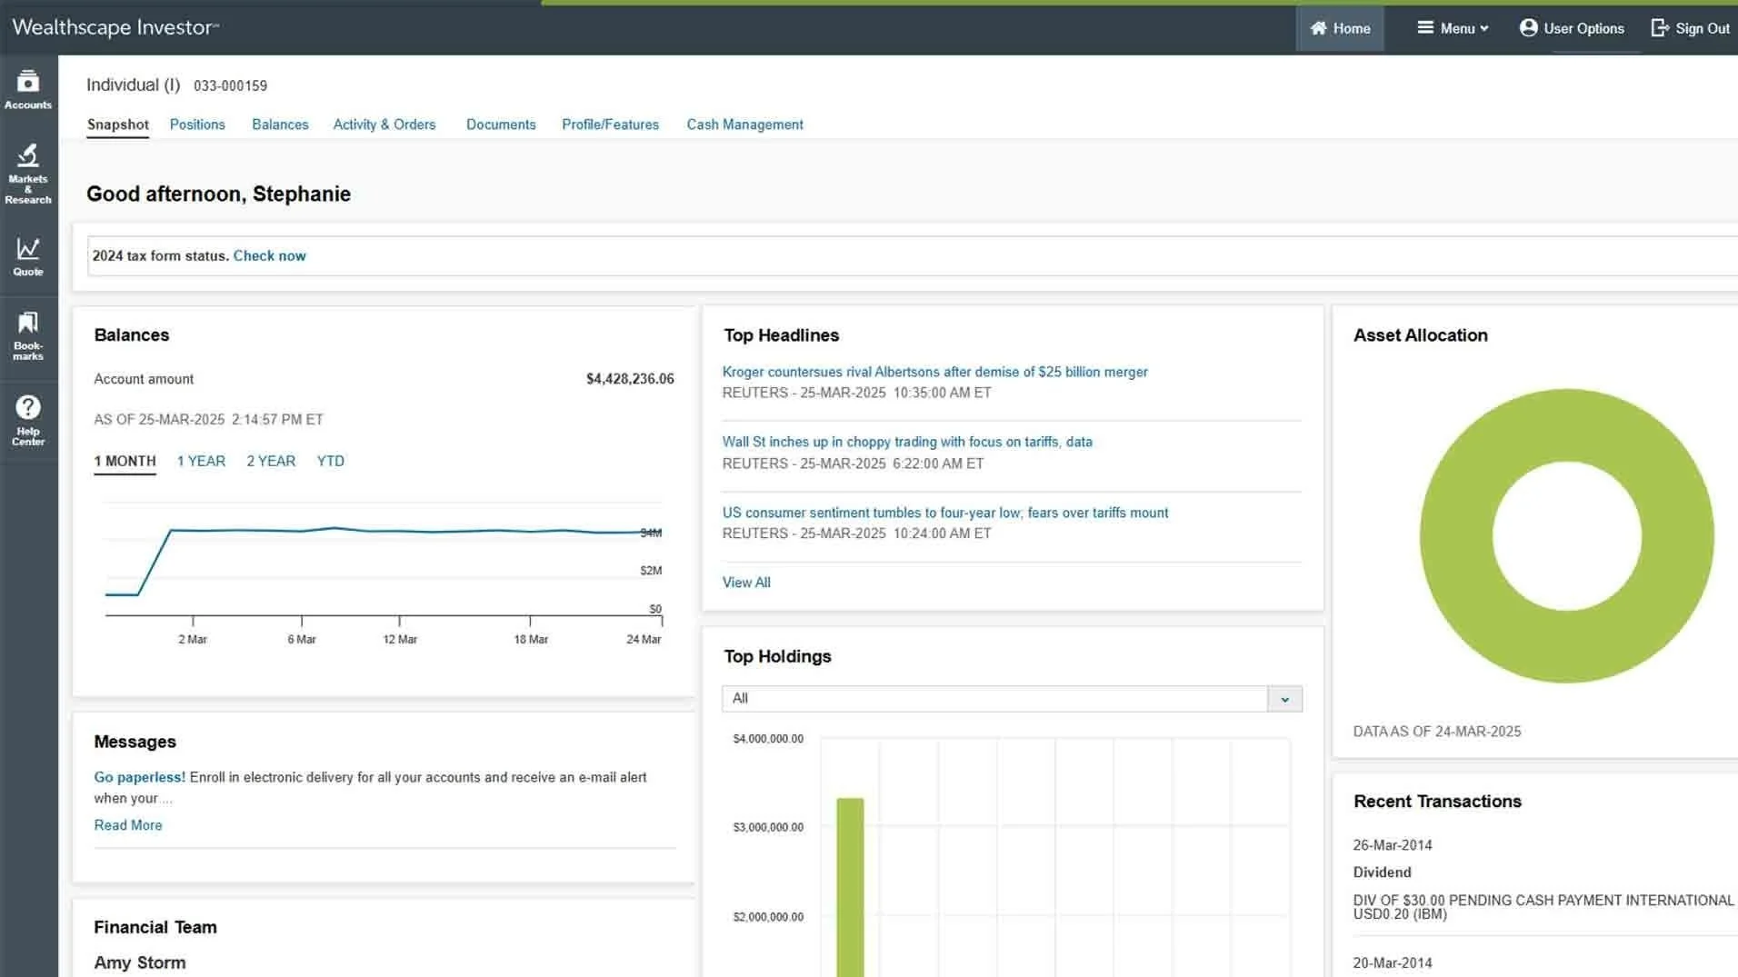Open the US consumer sentiment headline

coord(945,513)
